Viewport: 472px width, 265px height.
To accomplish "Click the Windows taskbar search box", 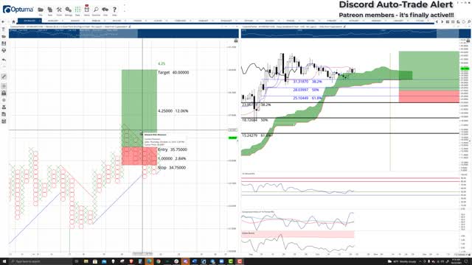I will point(41,261).
